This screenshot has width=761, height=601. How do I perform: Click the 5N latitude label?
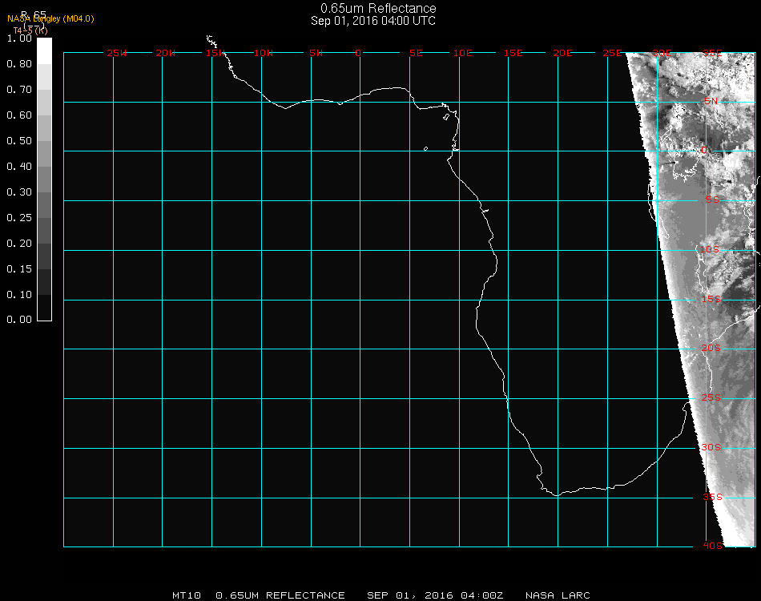(711, 102)
